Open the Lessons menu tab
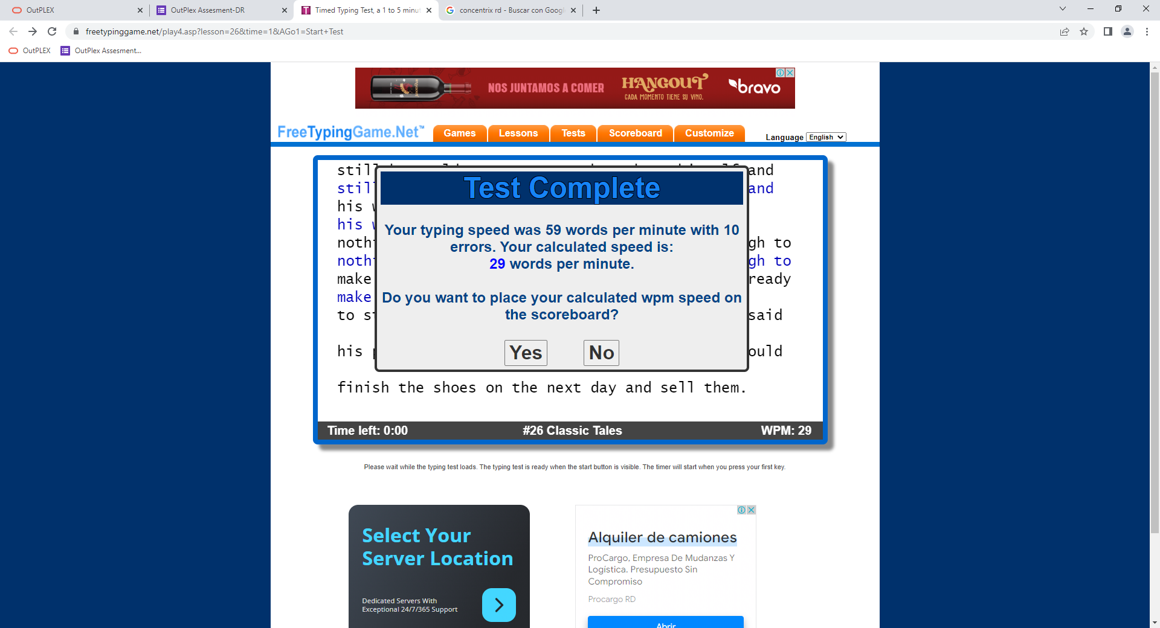 click(x=518, y=133)
